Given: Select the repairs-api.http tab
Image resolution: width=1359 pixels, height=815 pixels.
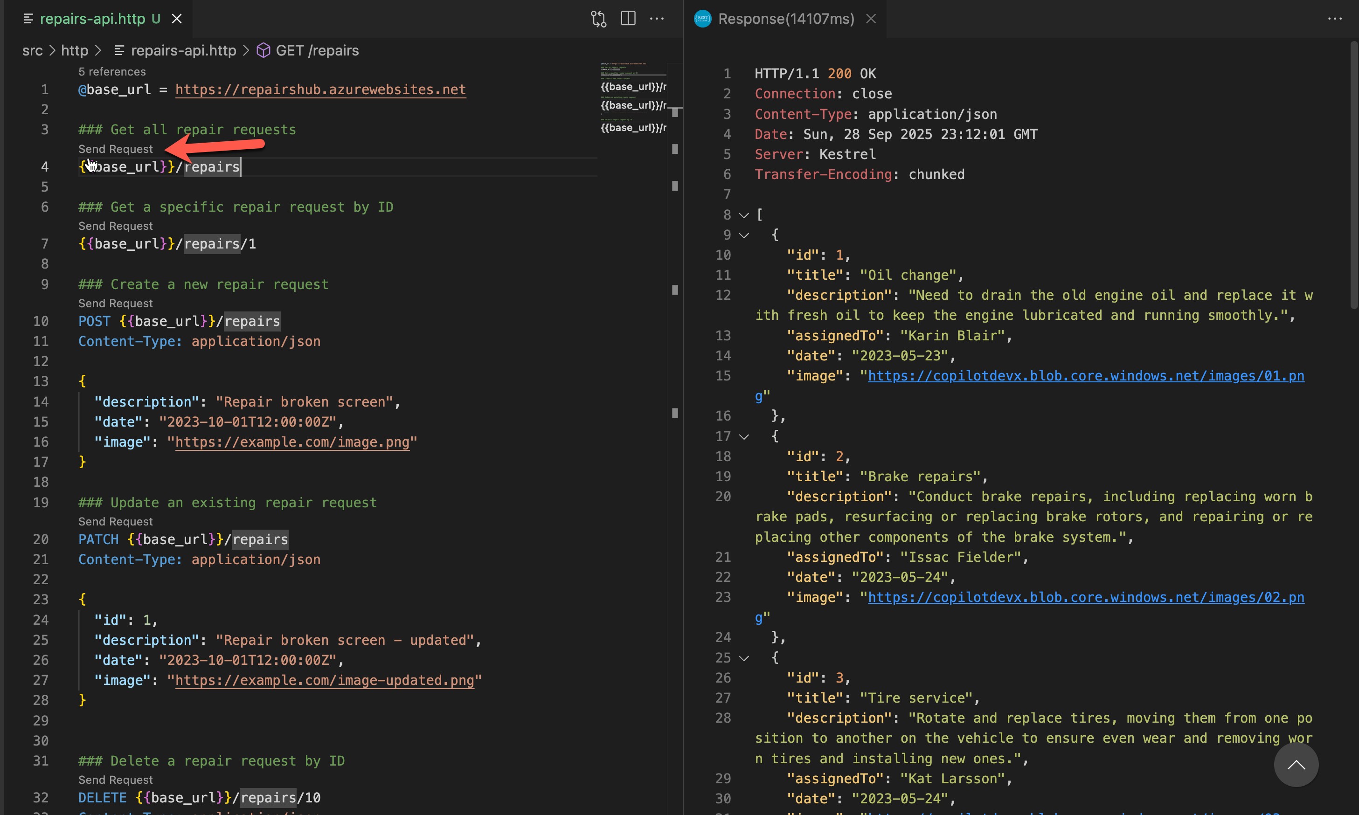Looking at the screenshot, I should click(x=99, y=18).
